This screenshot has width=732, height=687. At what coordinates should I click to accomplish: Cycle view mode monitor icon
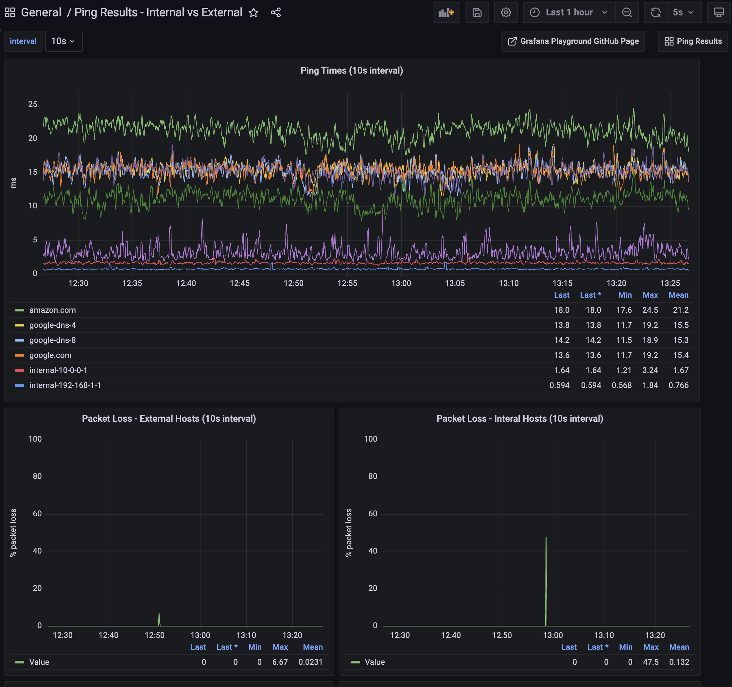point(718,12)
